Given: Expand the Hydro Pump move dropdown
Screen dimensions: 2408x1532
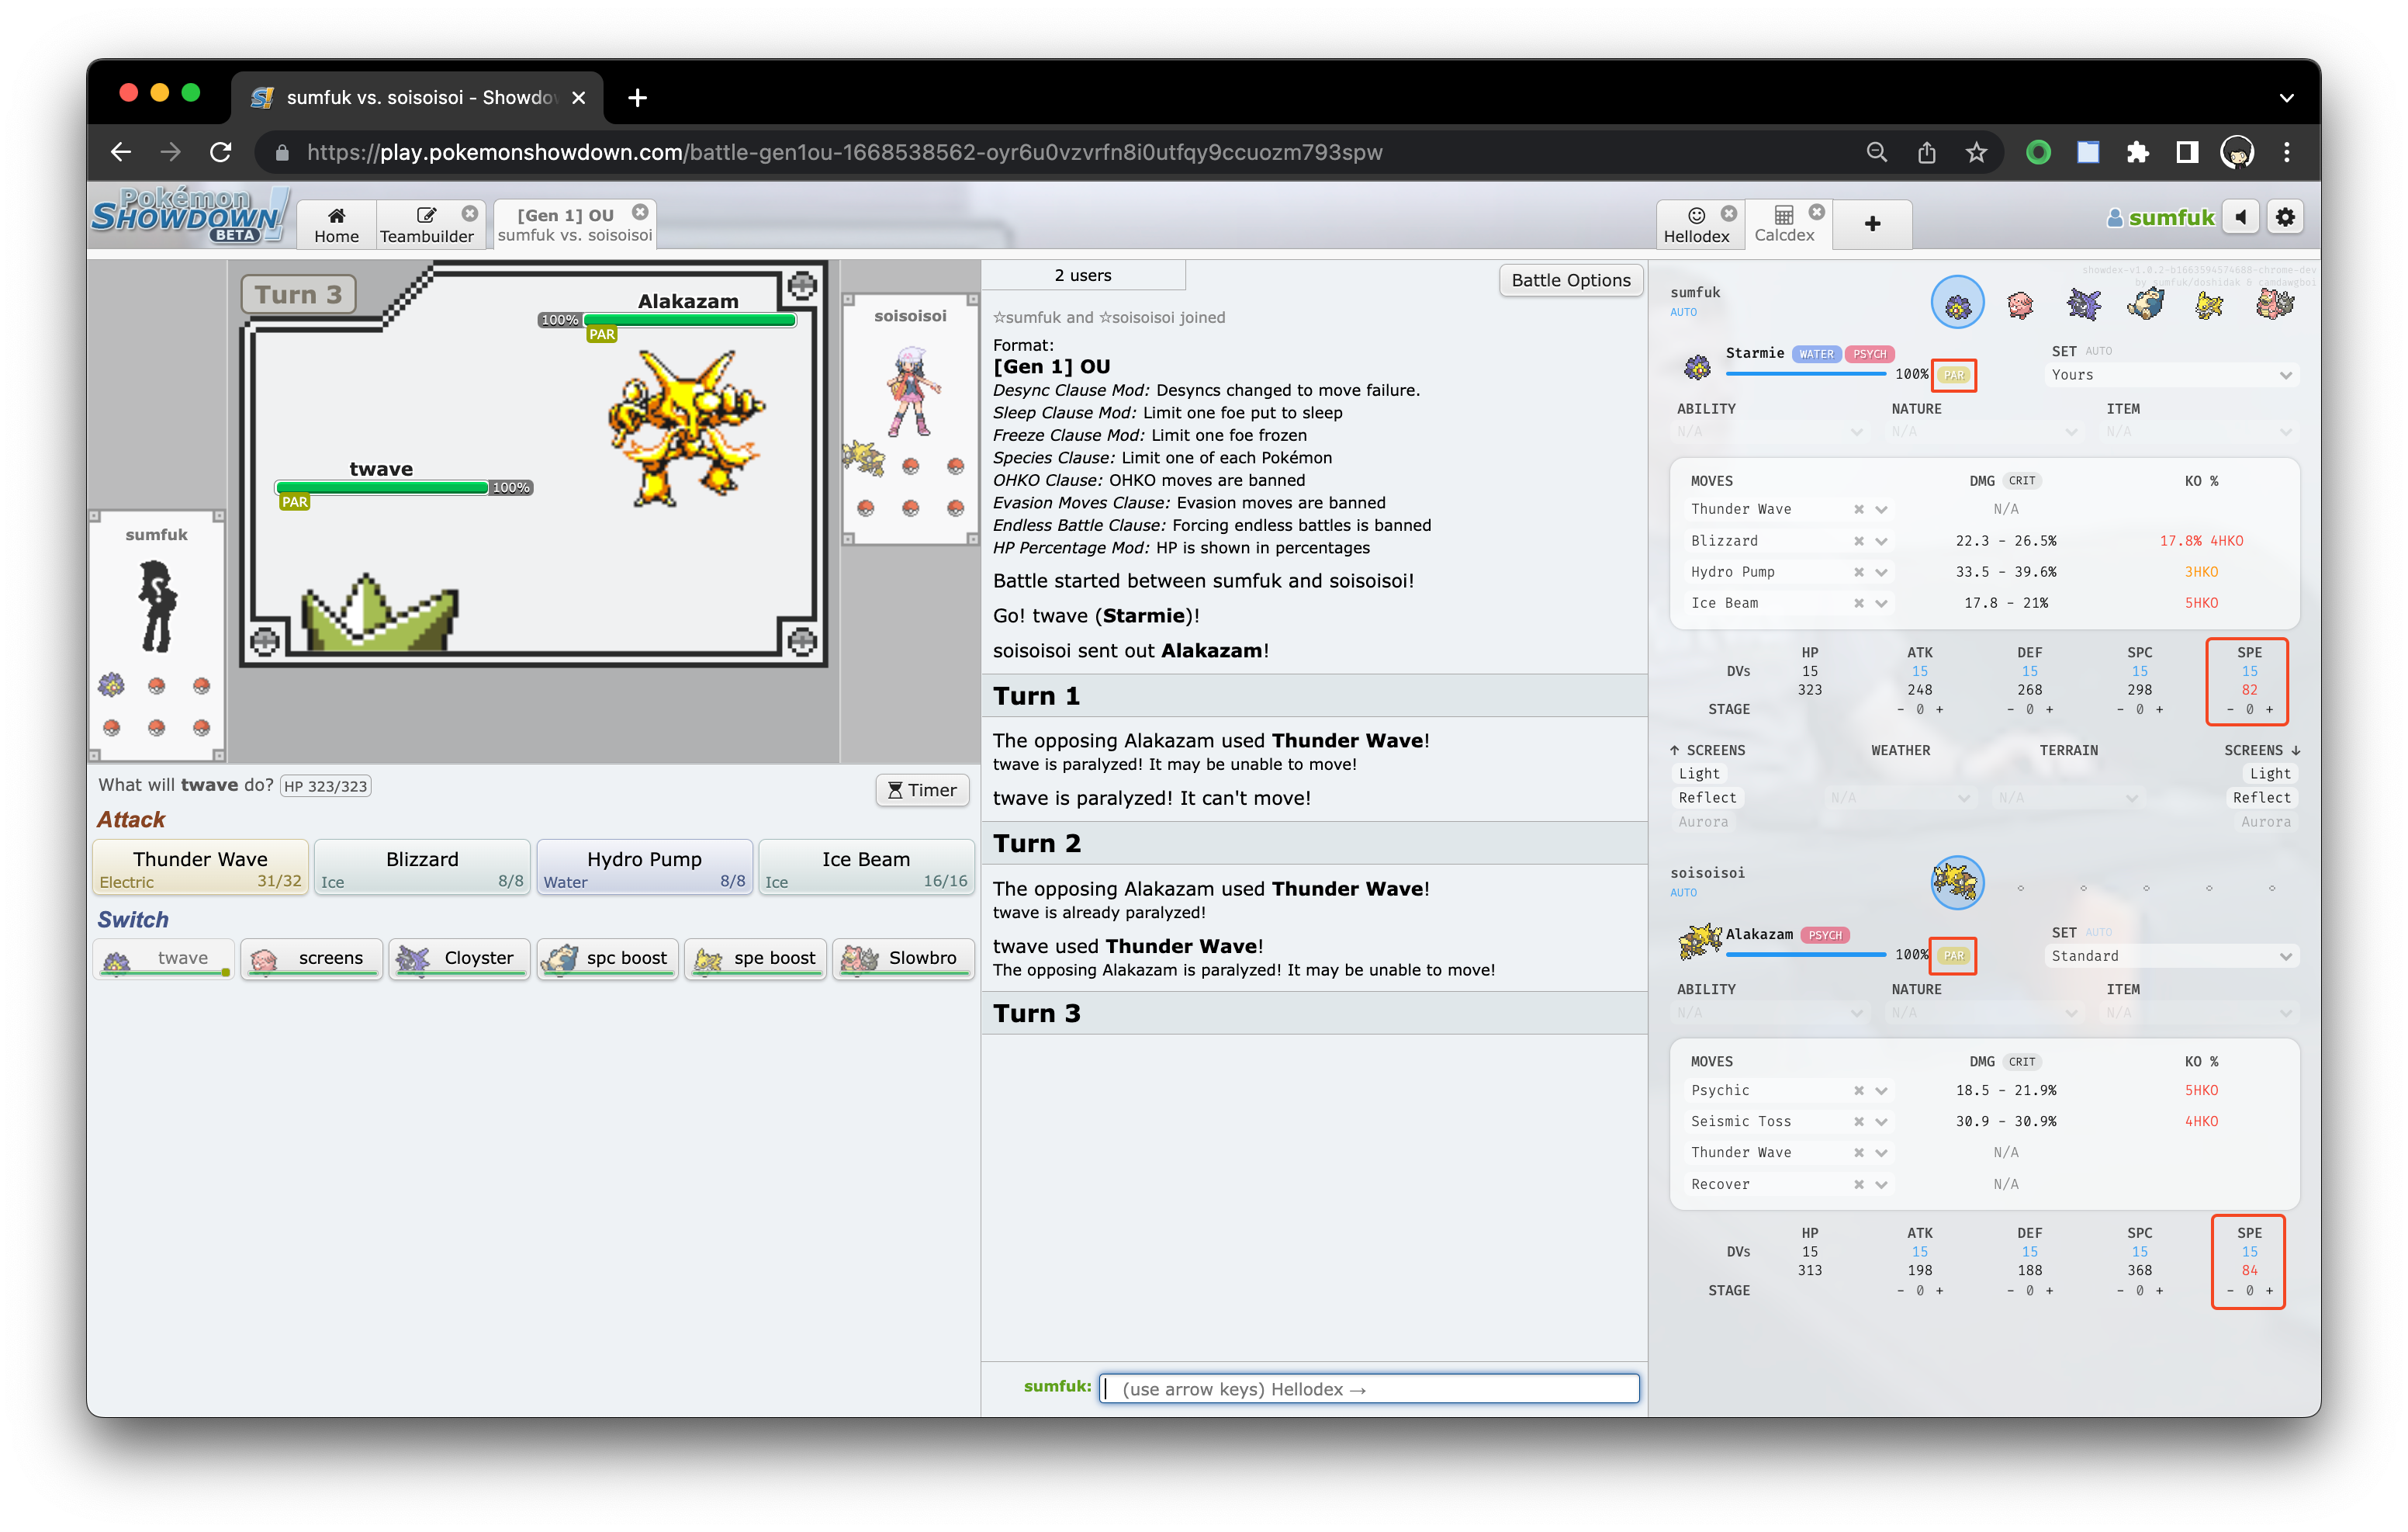Looking at the screenshot, I should coord(1881,573).
